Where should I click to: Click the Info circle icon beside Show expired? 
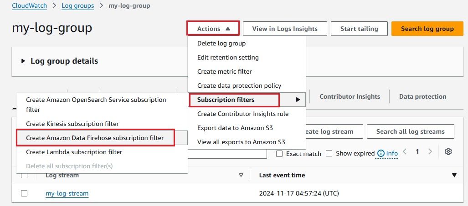pos(381,153)
